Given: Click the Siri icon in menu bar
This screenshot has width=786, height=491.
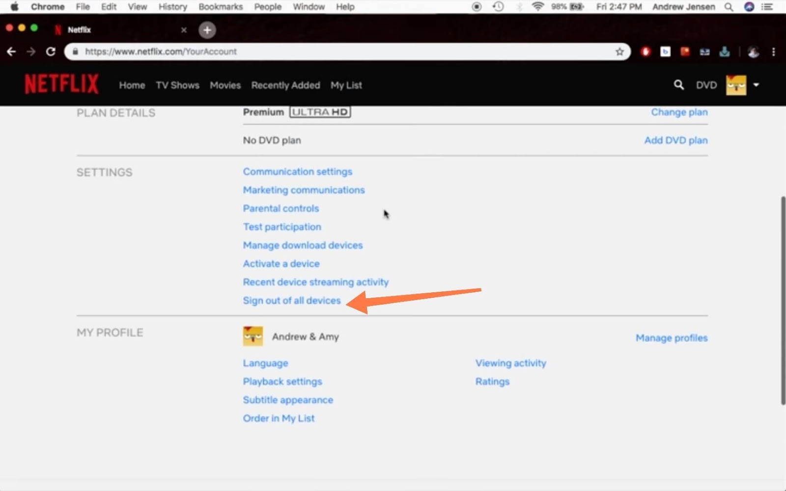Looking at the screenshot, I should click(749, 7).
